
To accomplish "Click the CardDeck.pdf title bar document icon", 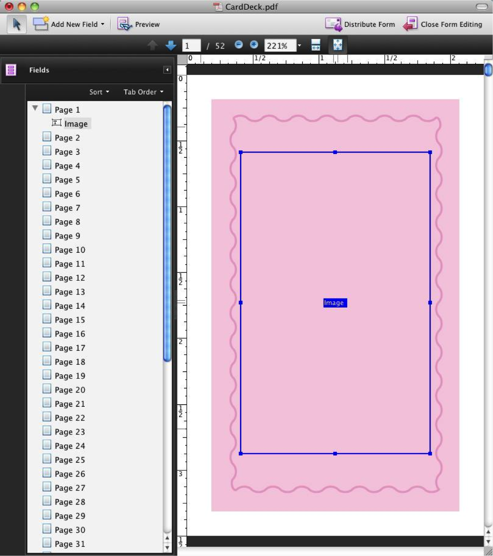I will click(x=218, y=7).
